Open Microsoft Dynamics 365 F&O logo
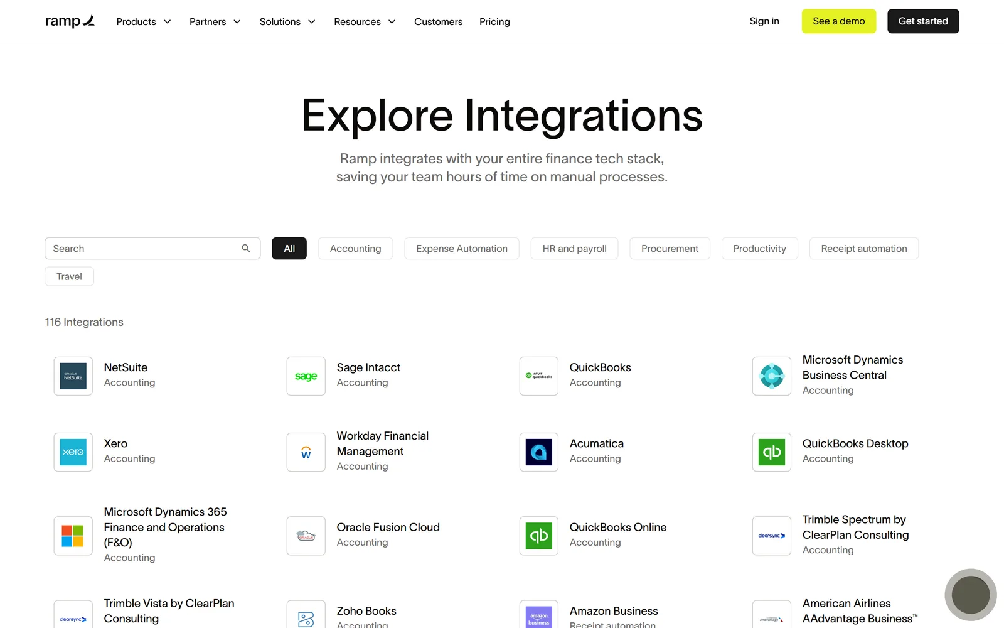Viewport: 1004px width, 628px height. (73, 536)
